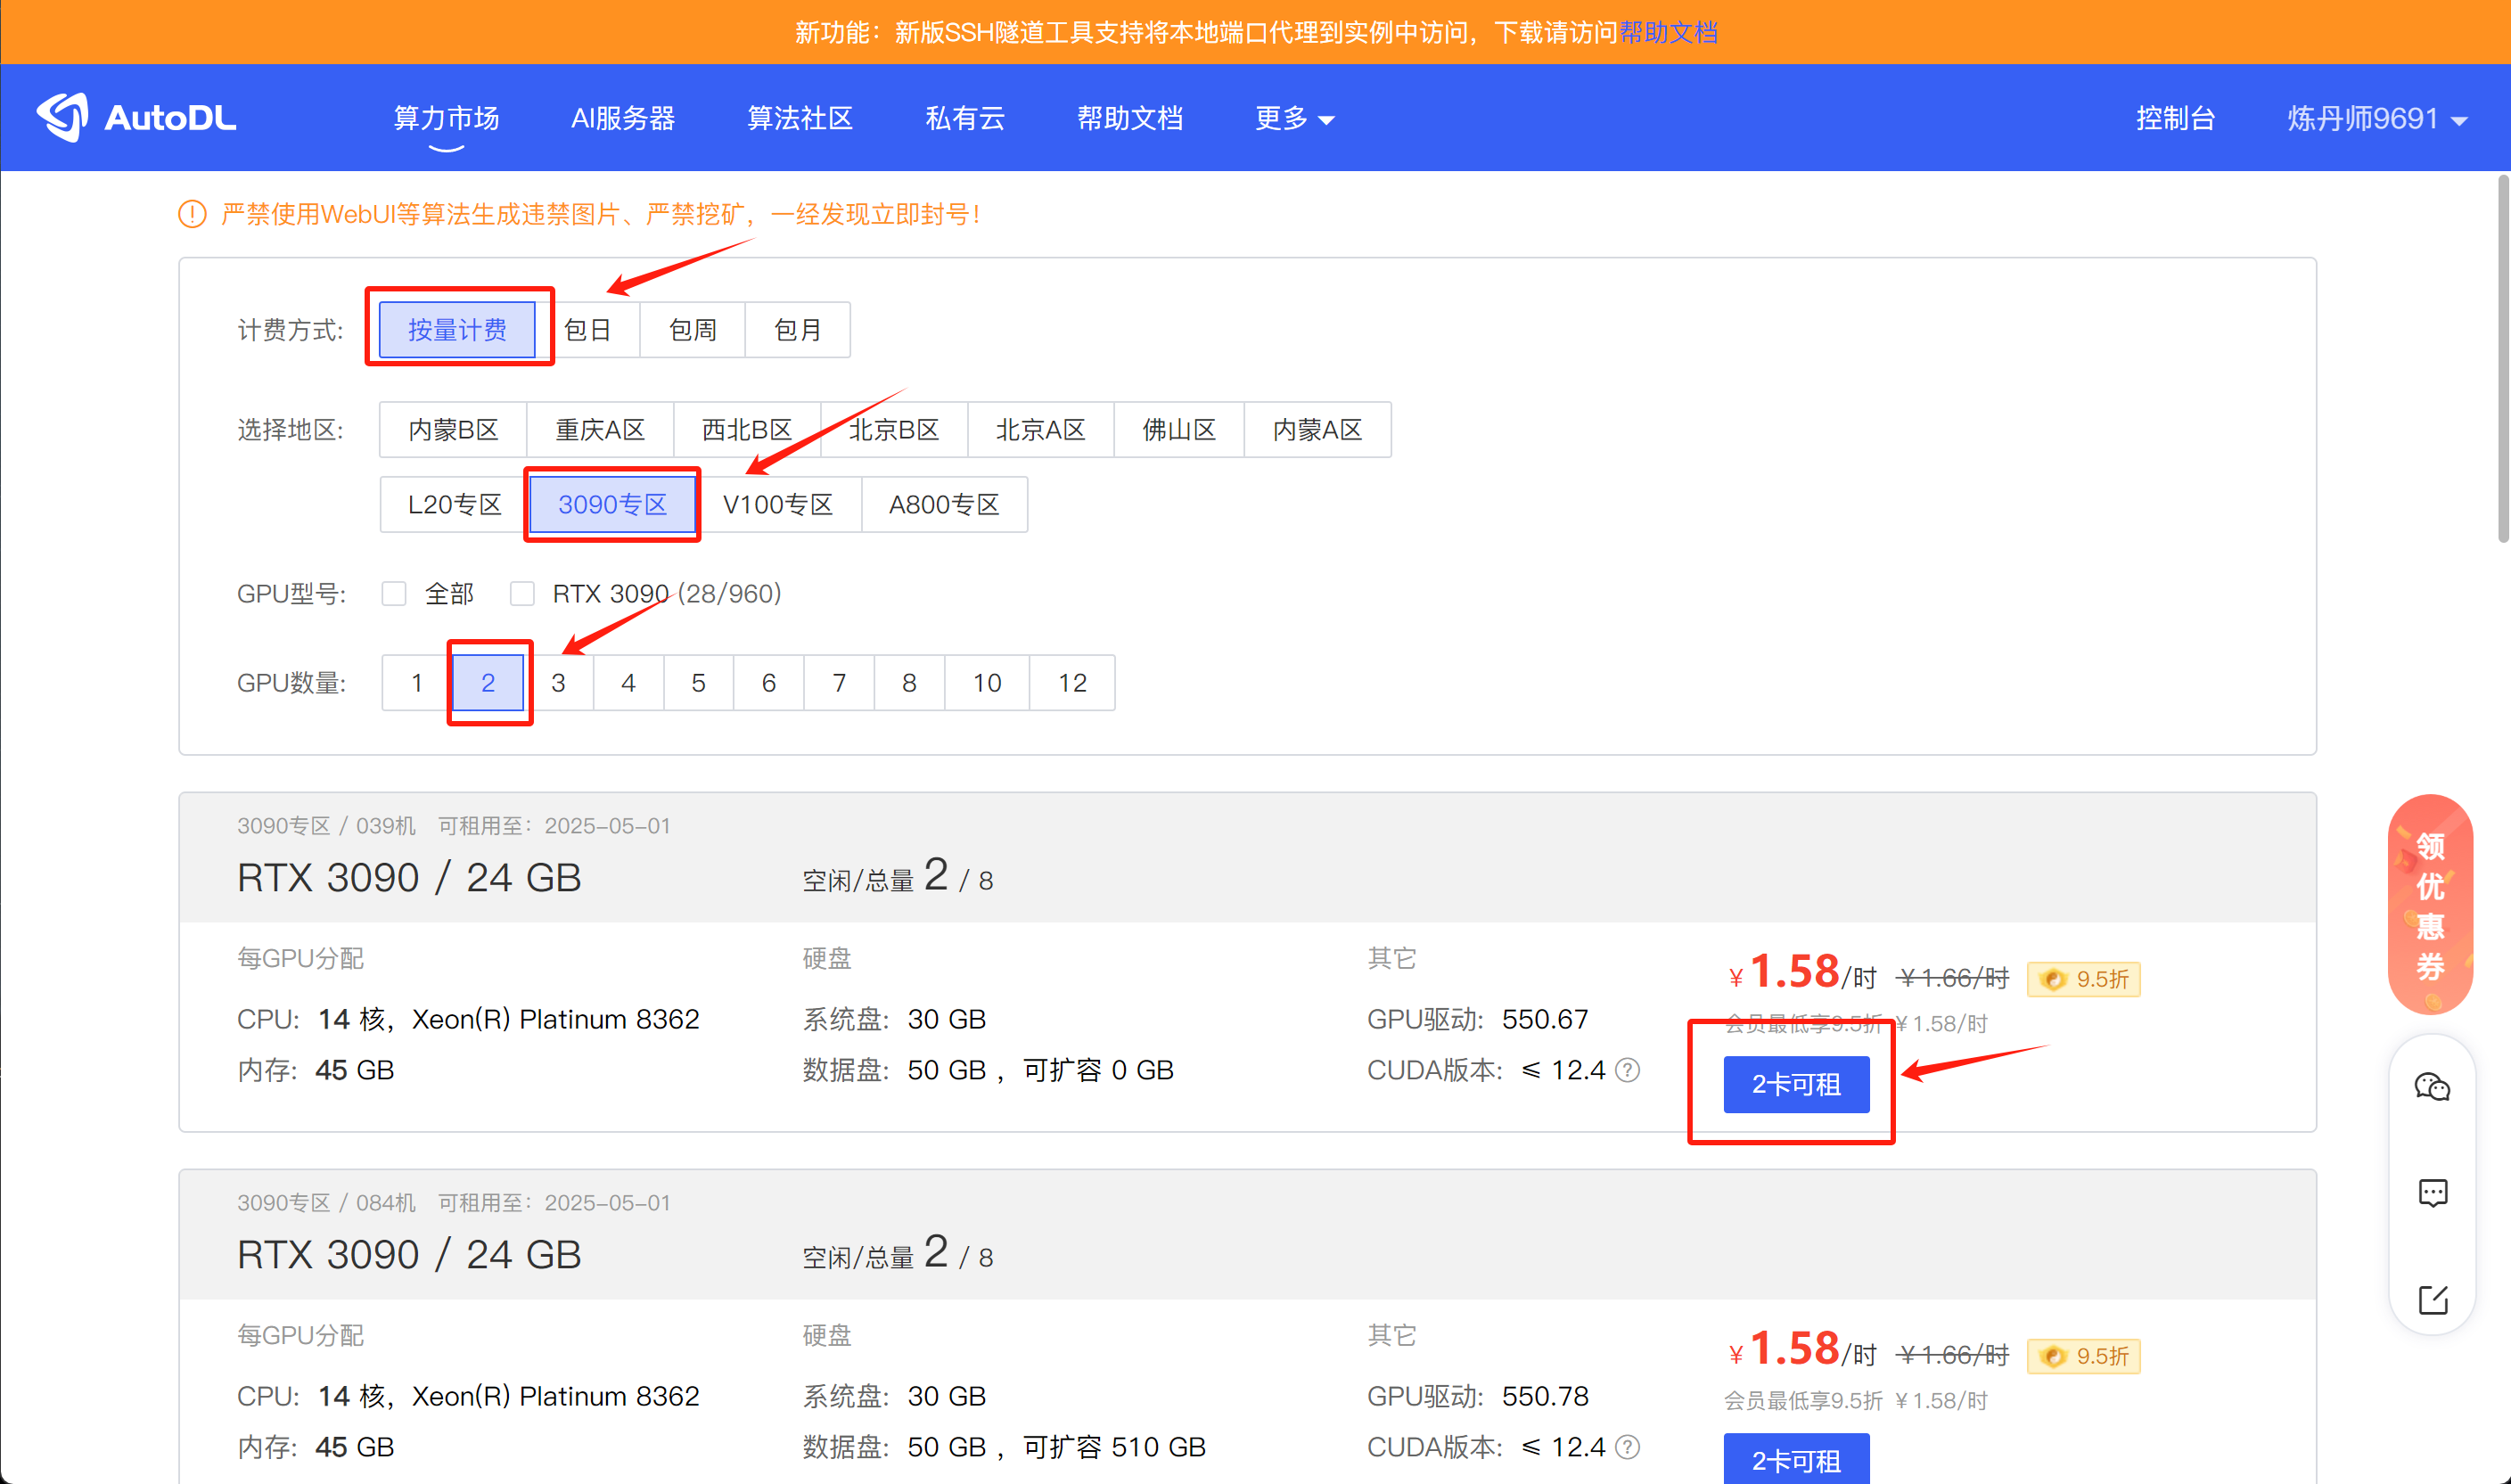Select 包日 billing mode
This screenshot has height=1484, width=2511.
[x=587, y=329]
